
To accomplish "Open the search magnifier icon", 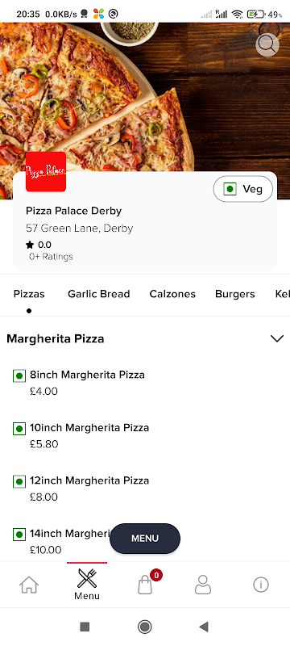I will [267, 45].
